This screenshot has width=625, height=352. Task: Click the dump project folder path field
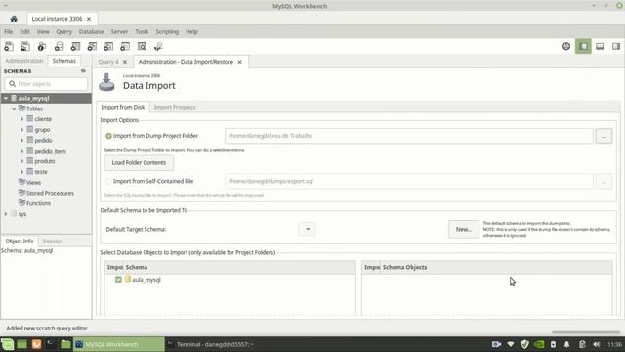coord(409,136)
